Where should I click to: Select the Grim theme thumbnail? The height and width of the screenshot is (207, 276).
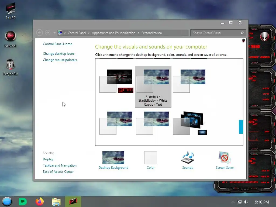click(x=116, y=81)
